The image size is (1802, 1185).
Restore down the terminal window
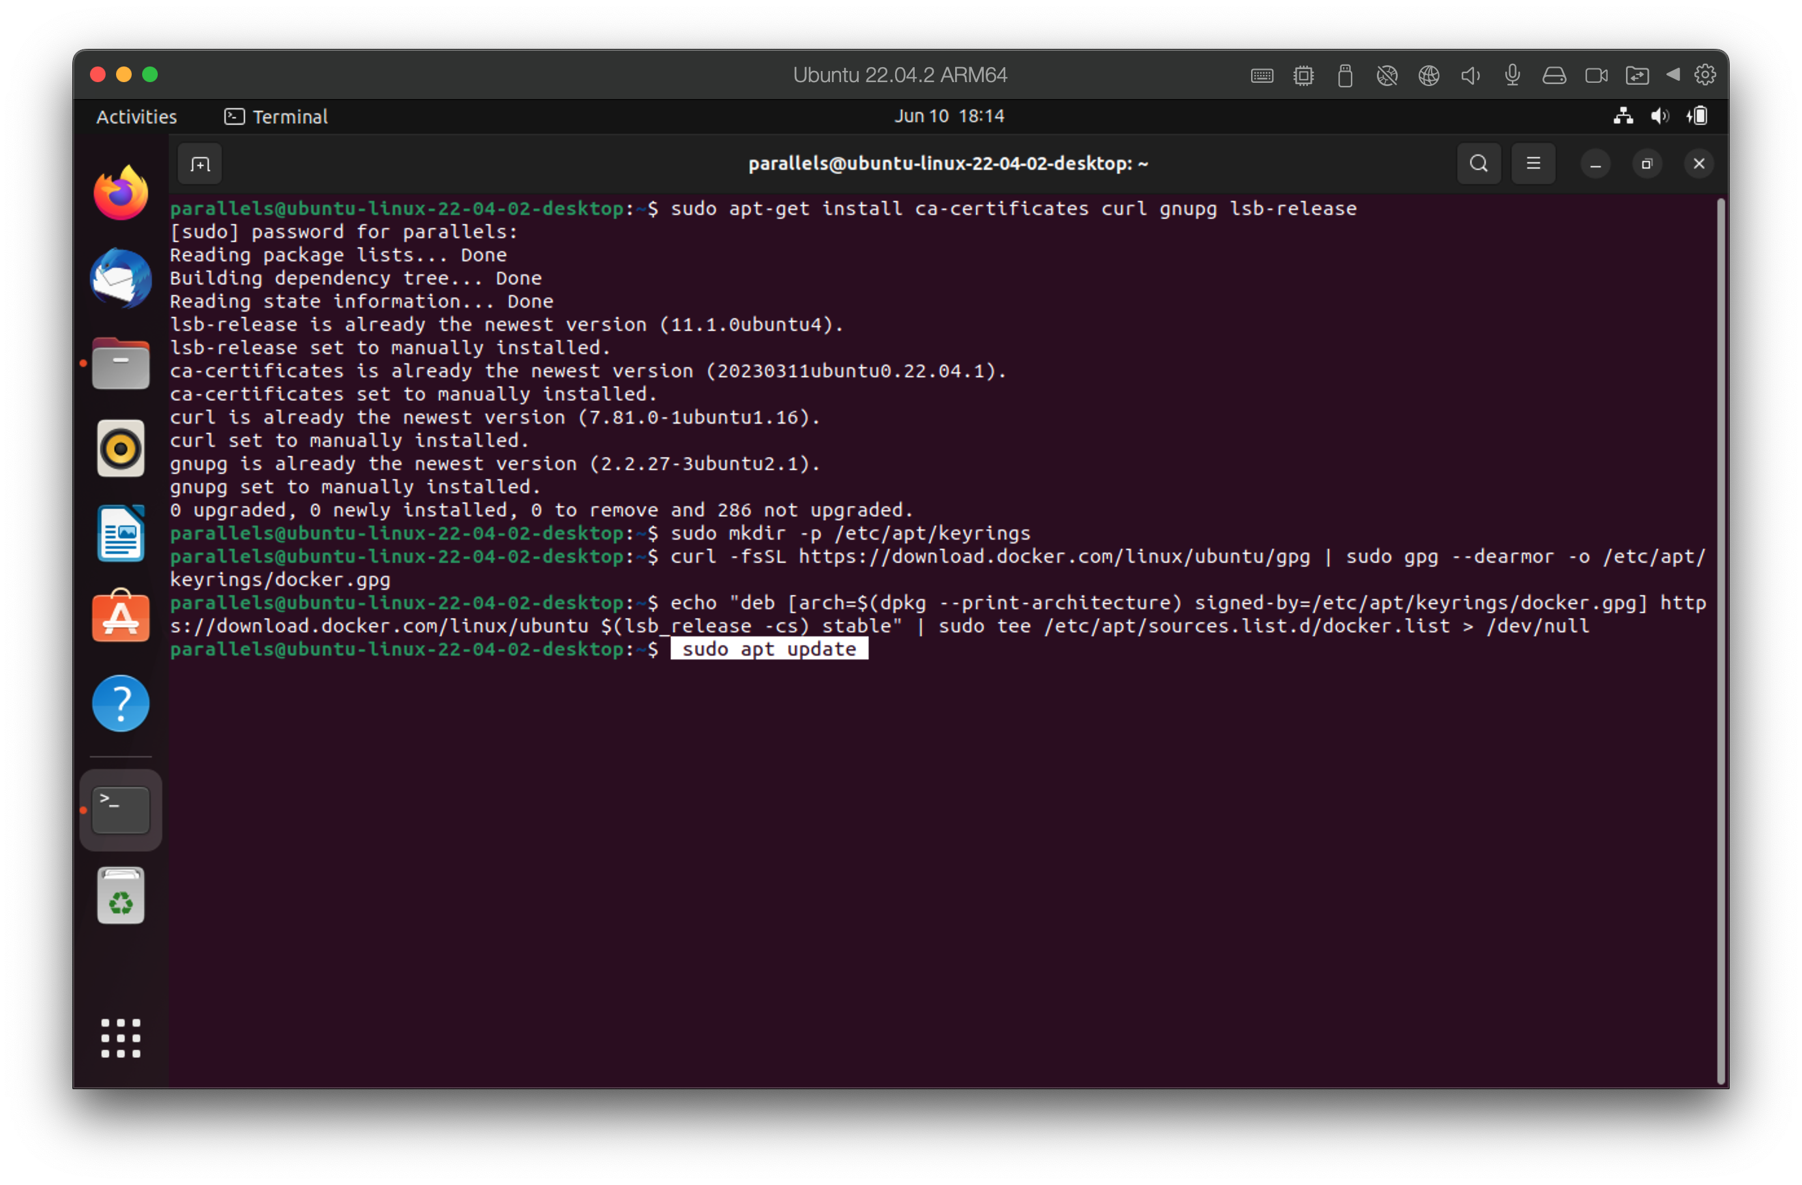[x=1646, y=164]
